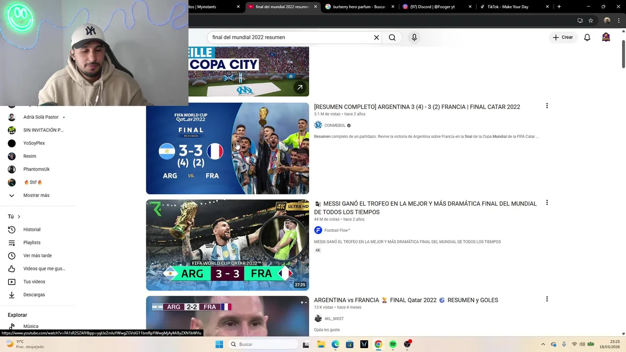This screenshot has height=352, width=626.
Task: Click the install app icon in address bar
Action: pyautogui.click(x=580, y=21)
